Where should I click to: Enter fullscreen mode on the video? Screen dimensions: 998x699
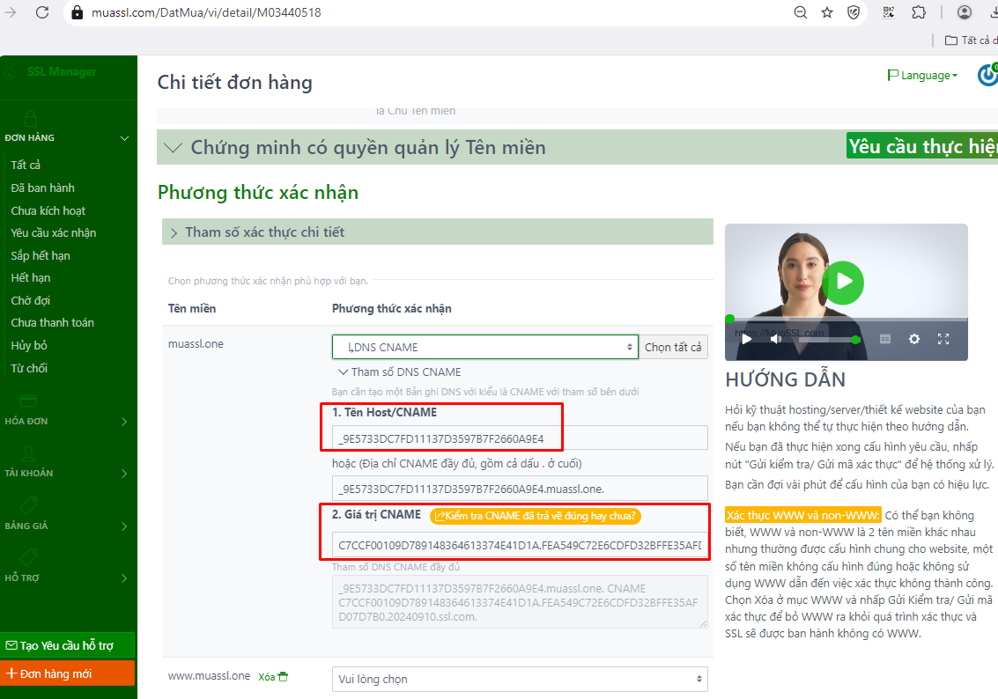[943, 339]
